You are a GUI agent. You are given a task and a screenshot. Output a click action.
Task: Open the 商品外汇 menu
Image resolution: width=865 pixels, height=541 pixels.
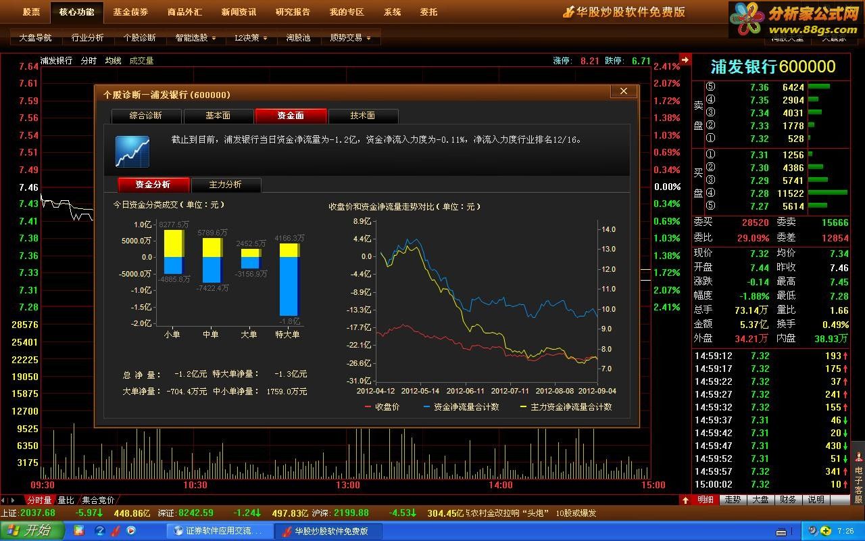(x=184, y=12)
